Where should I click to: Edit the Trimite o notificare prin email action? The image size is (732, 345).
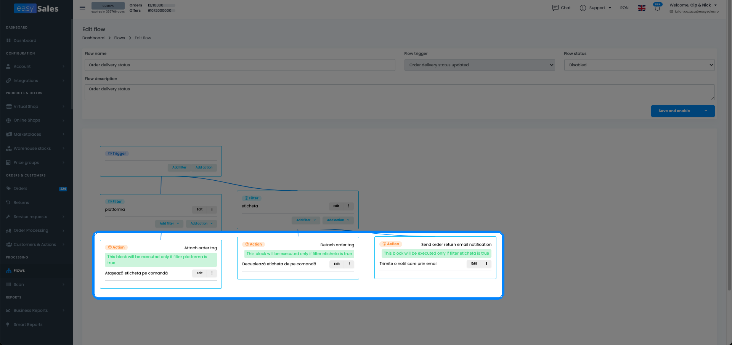pos(474,263)
